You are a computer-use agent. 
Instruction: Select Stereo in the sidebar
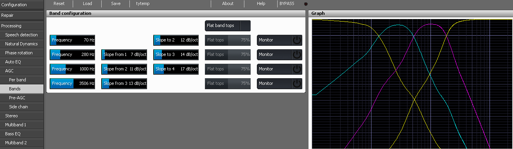(x=22, y=116)
